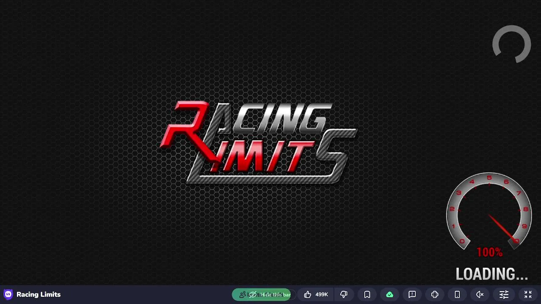Click the red 100% loading percentage

click(x=489, y=252)
